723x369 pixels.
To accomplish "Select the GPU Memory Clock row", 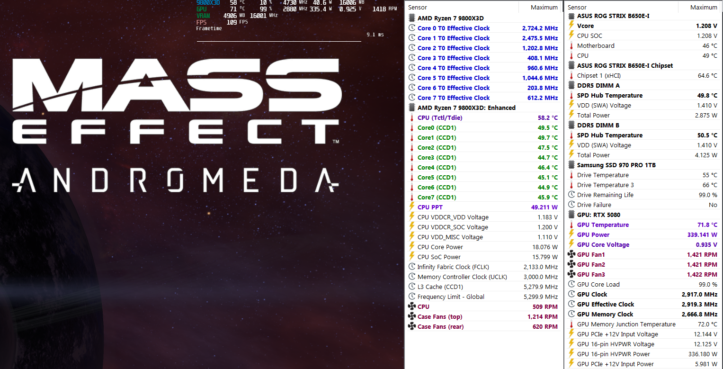I will pos(643,314).
